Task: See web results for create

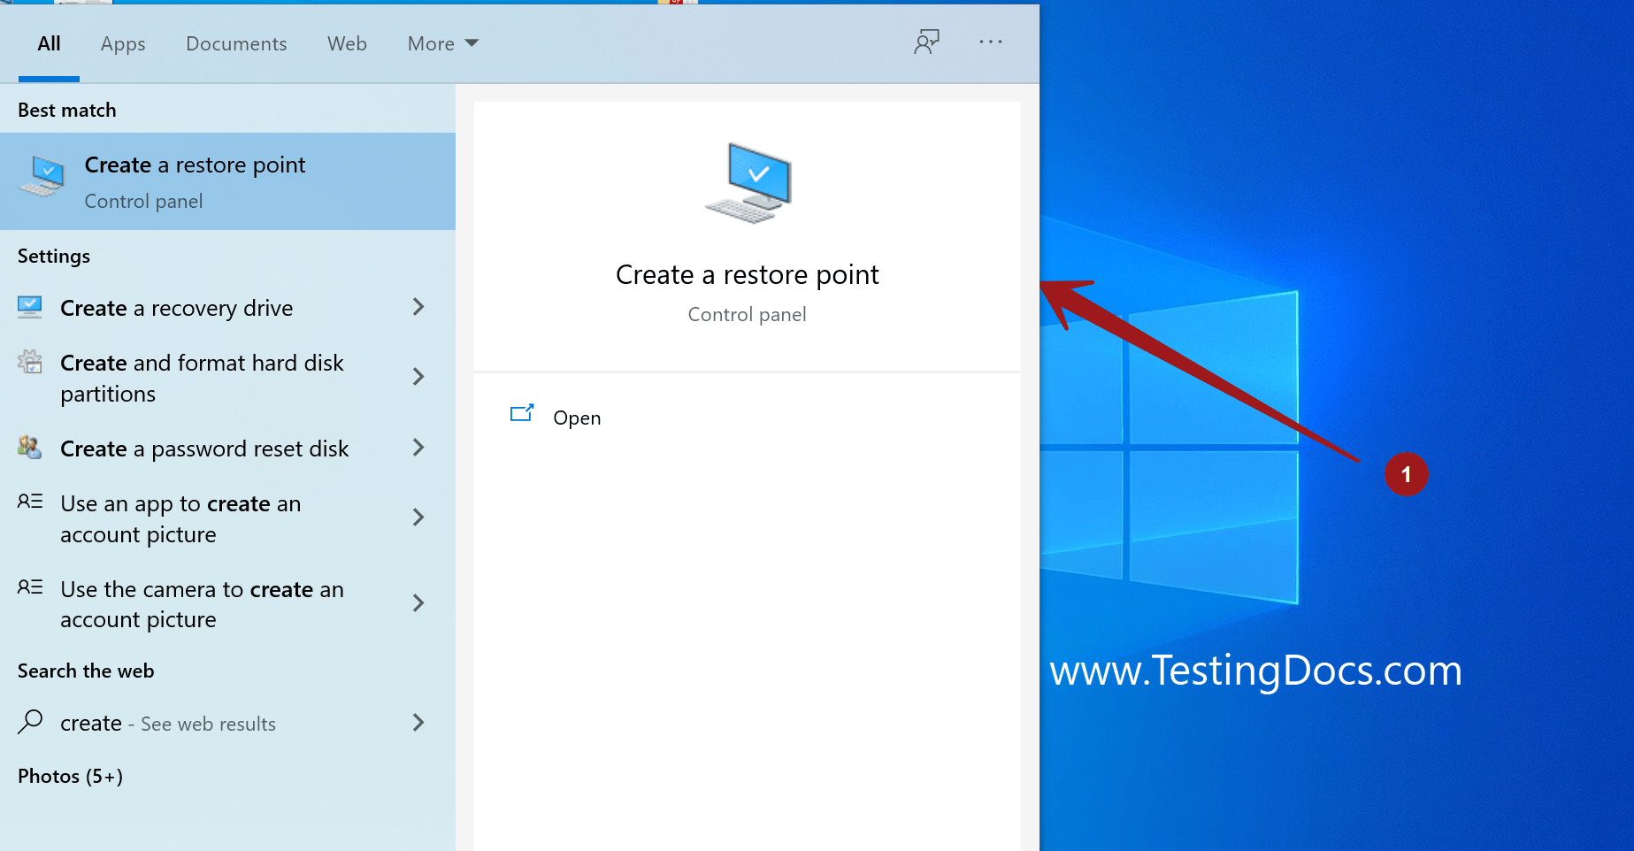Action: point(168,723)
